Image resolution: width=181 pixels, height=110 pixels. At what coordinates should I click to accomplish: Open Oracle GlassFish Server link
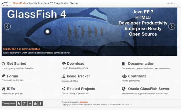(x=148, y=89)
